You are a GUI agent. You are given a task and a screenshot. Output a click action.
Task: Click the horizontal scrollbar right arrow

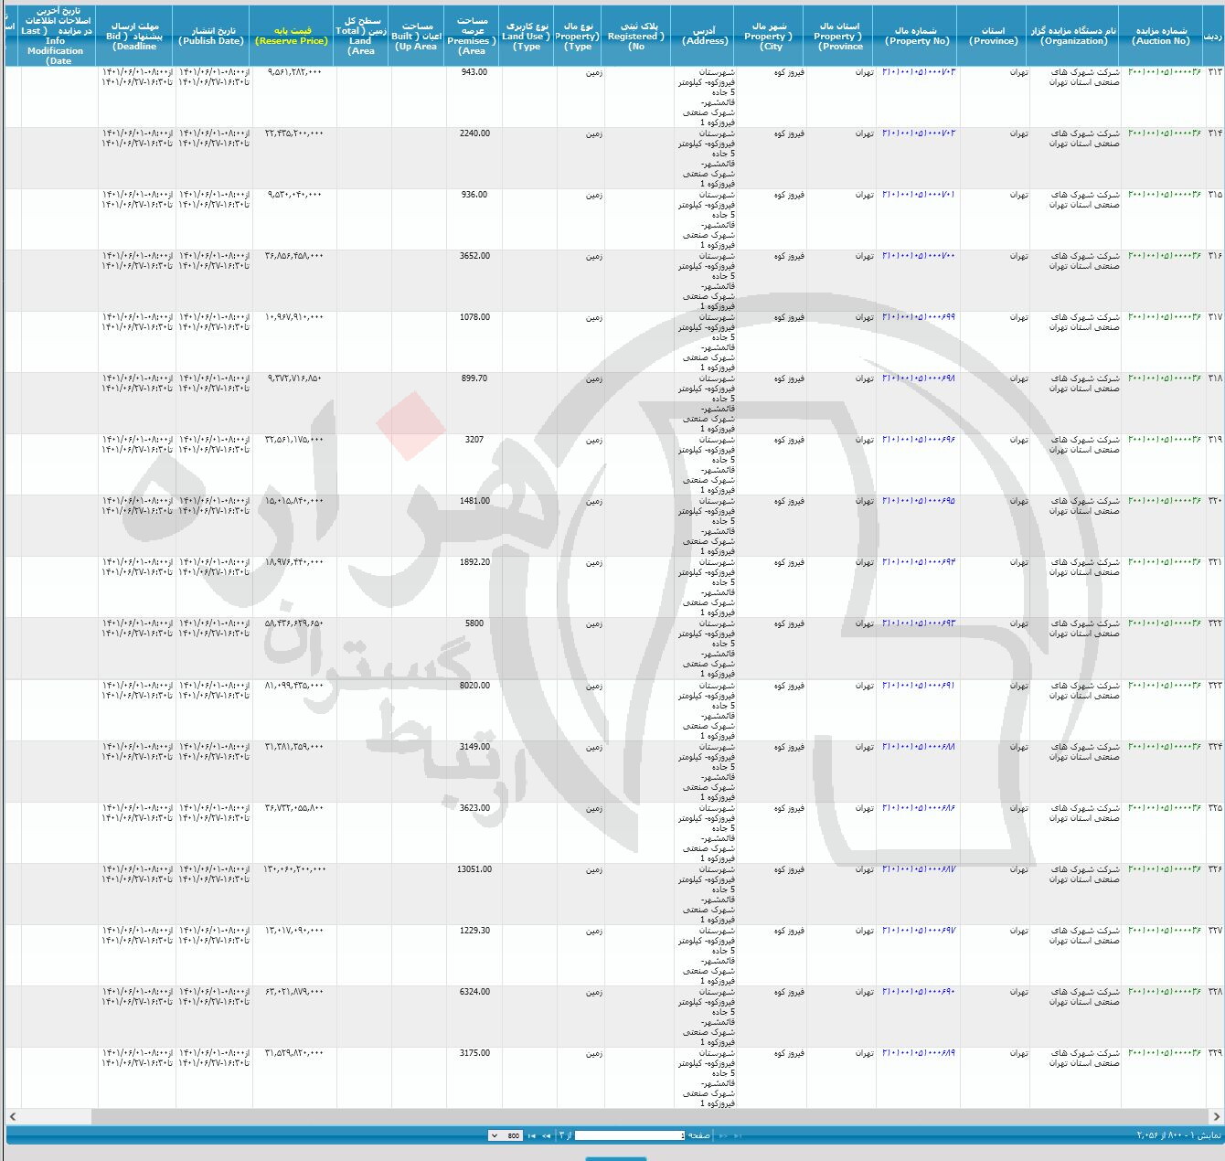pyautogui.click(x=1216, y=1116)
